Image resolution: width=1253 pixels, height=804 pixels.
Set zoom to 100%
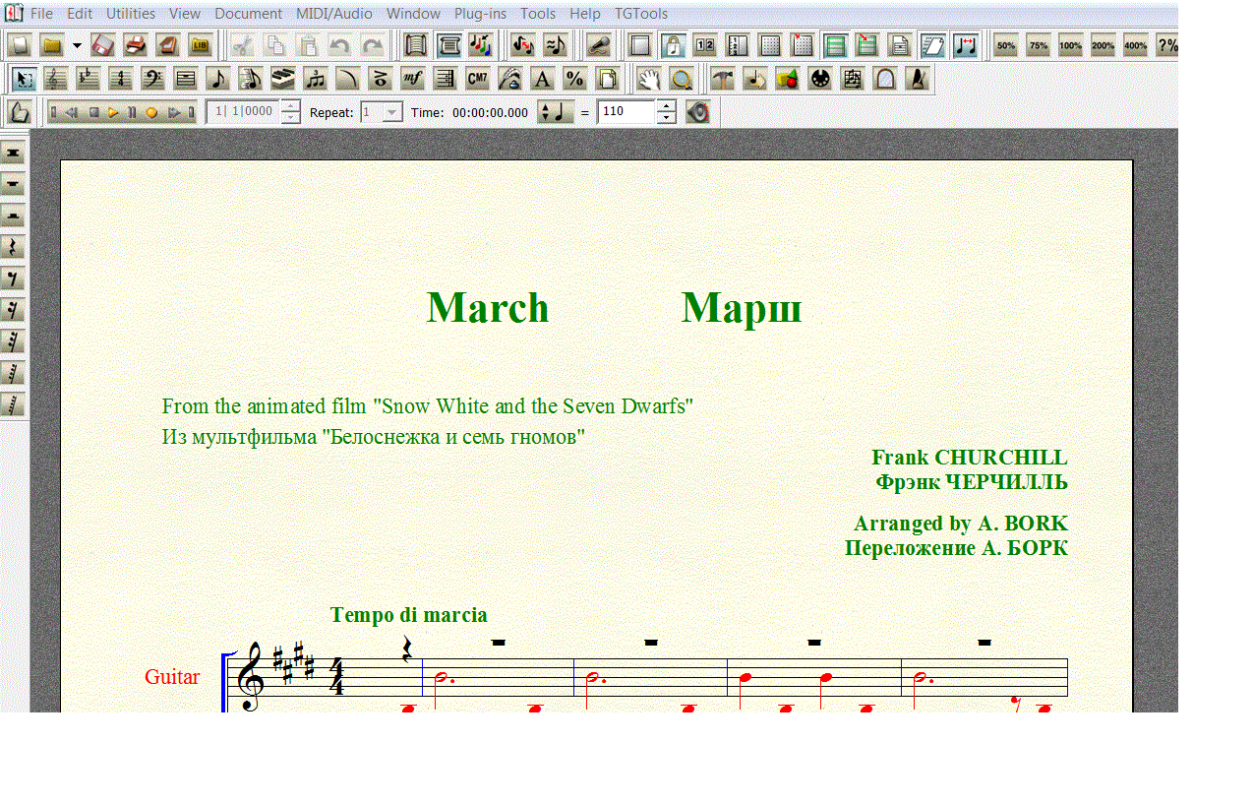1070,44
